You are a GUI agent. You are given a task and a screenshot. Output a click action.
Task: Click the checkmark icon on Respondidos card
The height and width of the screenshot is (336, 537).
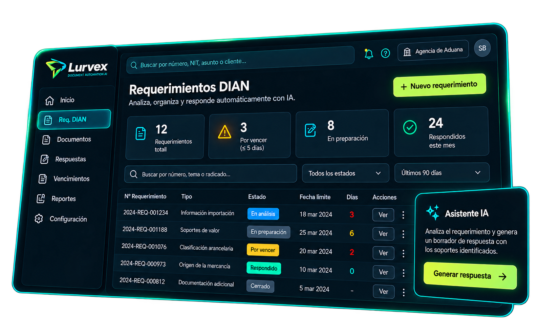coord(410,127)
